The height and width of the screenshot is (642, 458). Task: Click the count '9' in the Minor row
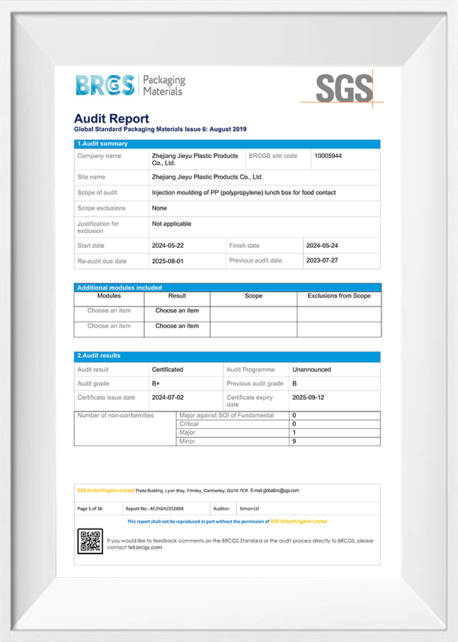[x=294, y=441]
